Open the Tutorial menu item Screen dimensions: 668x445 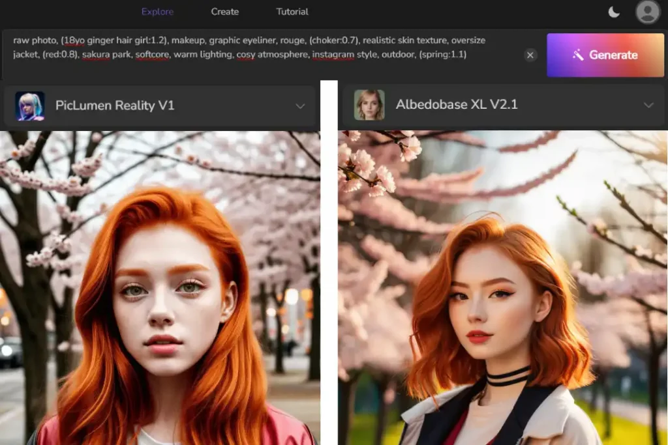(292, 11)
